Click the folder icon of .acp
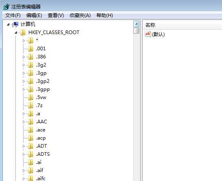The width and height of the screenshot is (222, 181). click(30, 138)
